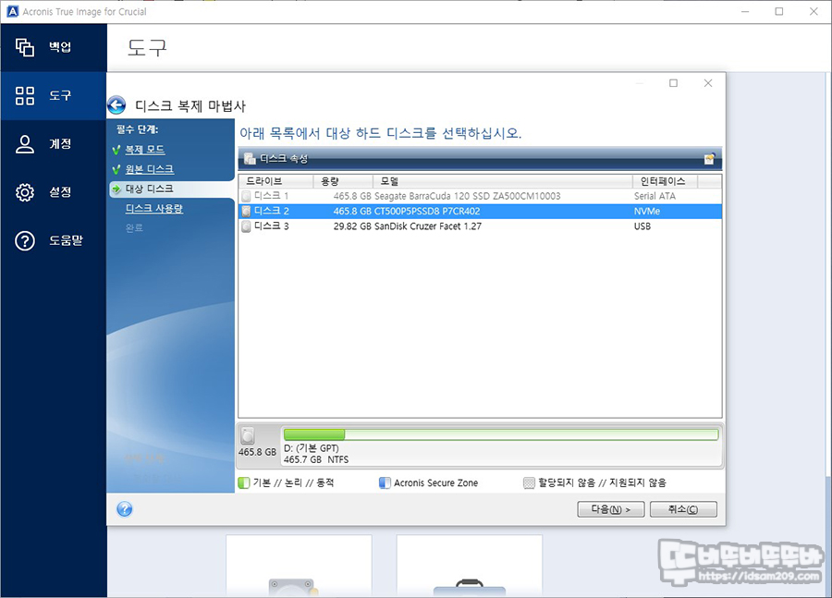Select Seagate BarraCuda 120 SSD row
Image resolution: width=832 pixels, height=598 pixels.
tap(480, 196)
